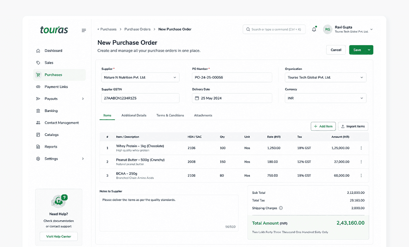Click 'BCAA – 250g' item name
This screenshot has width=409, height=247.
coord(127,174)
